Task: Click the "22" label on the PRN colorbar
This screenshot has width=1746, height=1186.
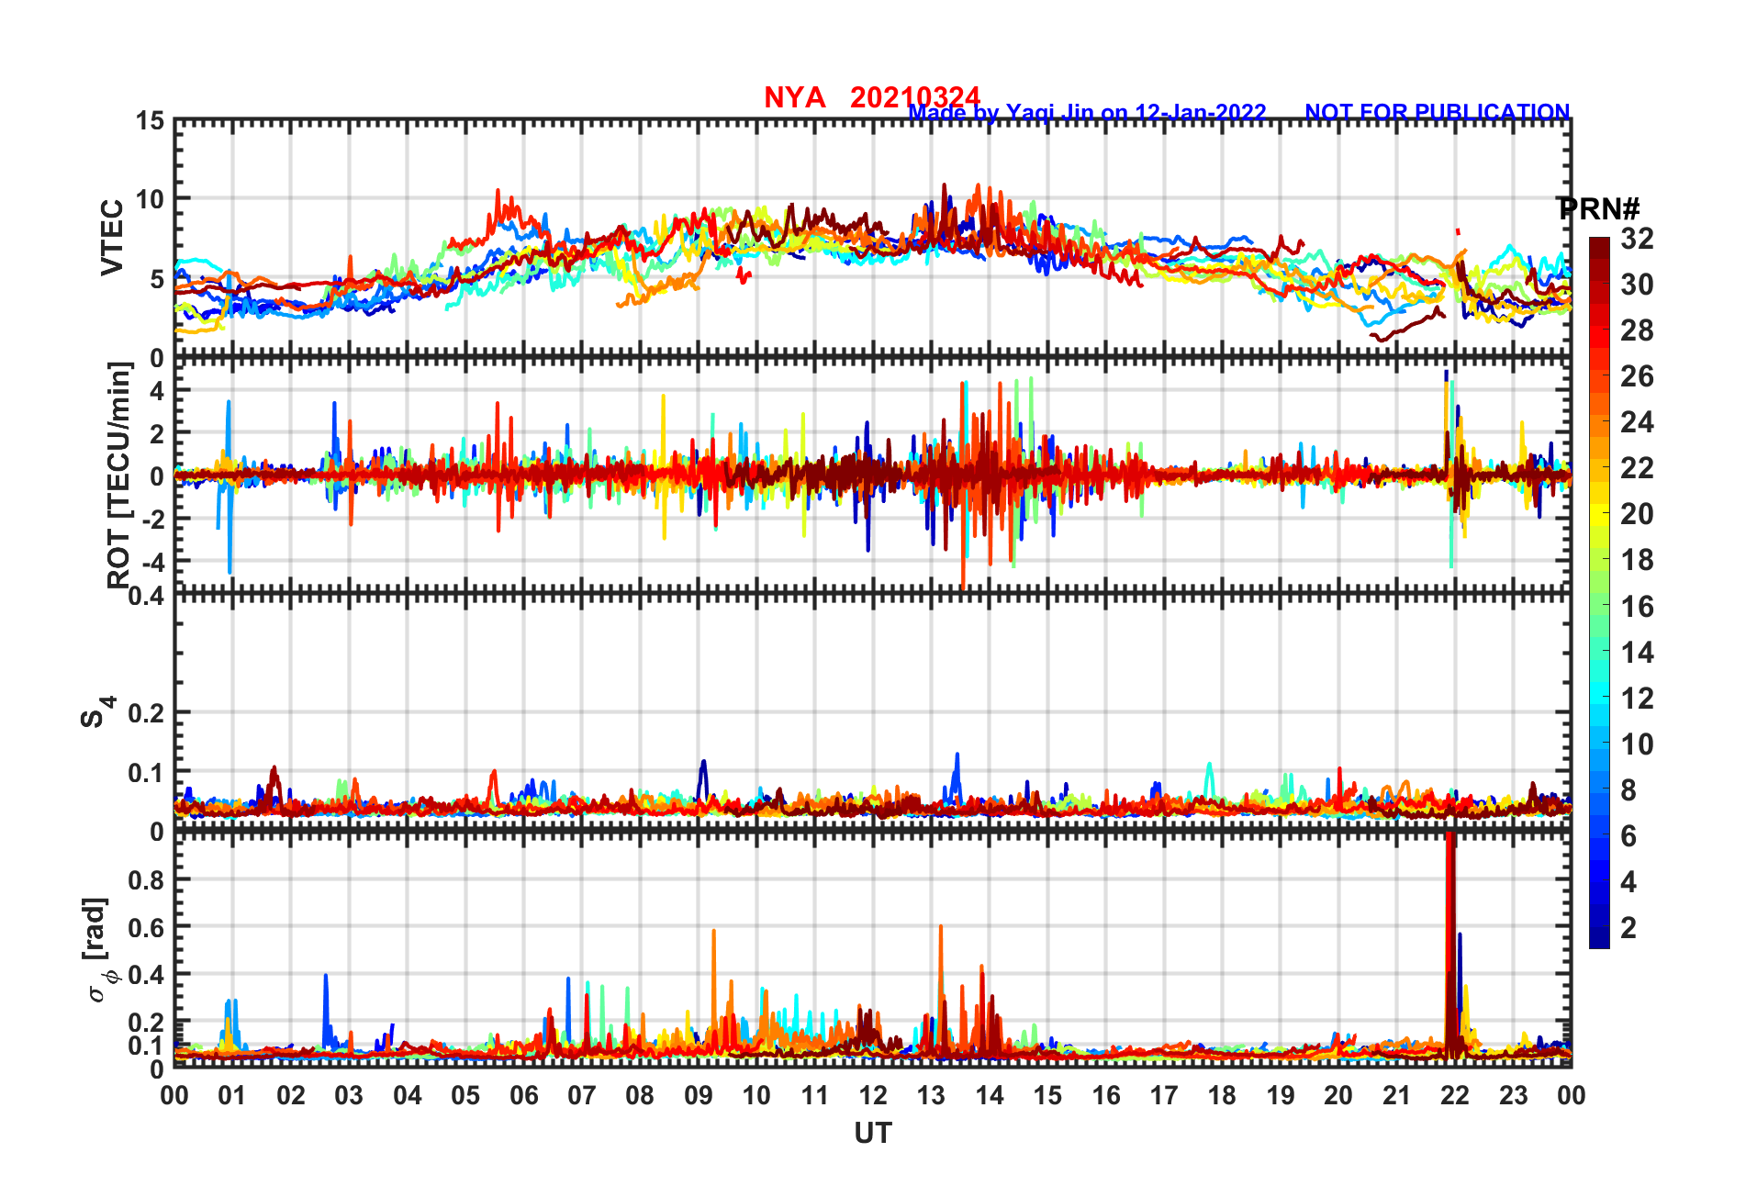Action: (x=1637, y=468)
